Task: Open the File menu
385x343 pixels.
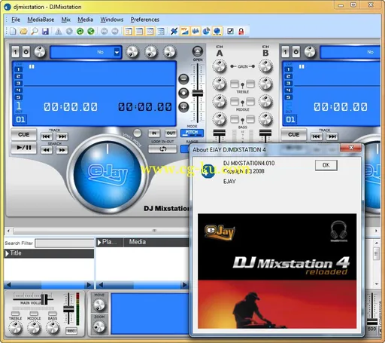Action: pyautogui.click(x=16, y=20)
